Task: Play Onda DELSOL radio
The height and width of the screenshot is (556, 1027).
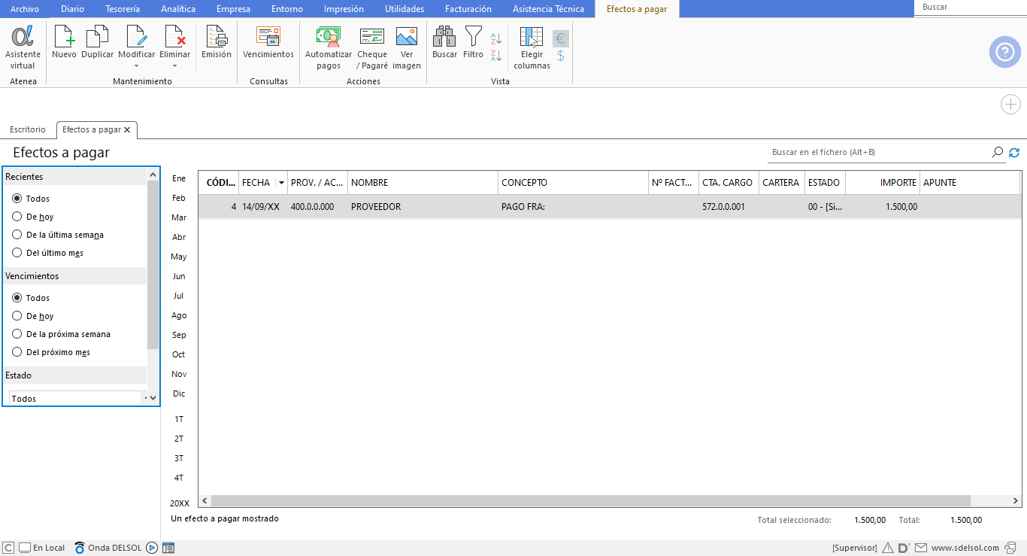Action: pyautogui.click(x=152, y=548)
